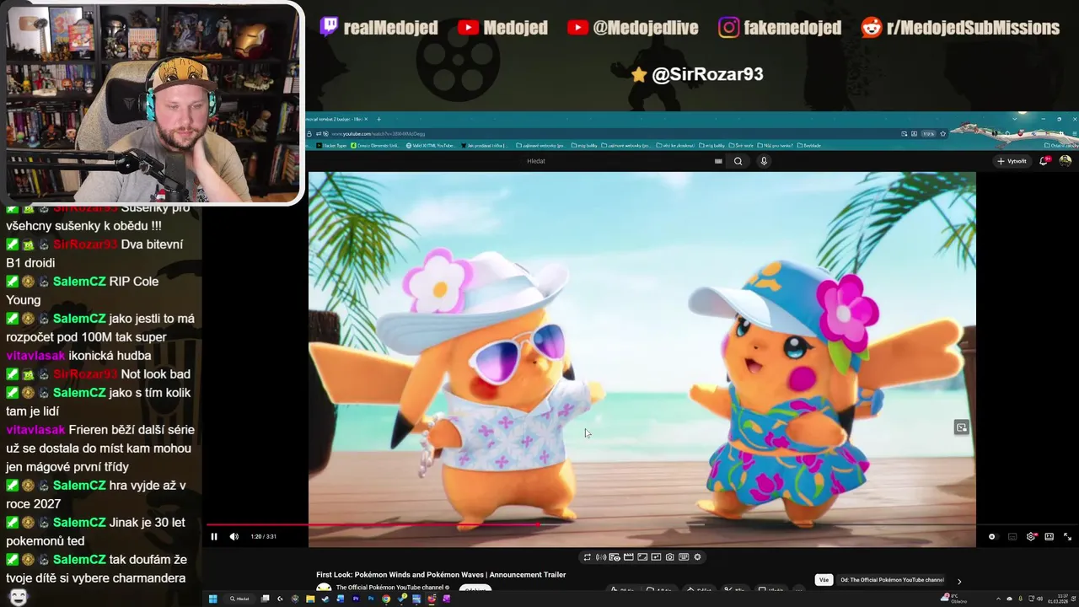Open the player settings gear
1079x607 pixels.
[x=1031, y=536]
